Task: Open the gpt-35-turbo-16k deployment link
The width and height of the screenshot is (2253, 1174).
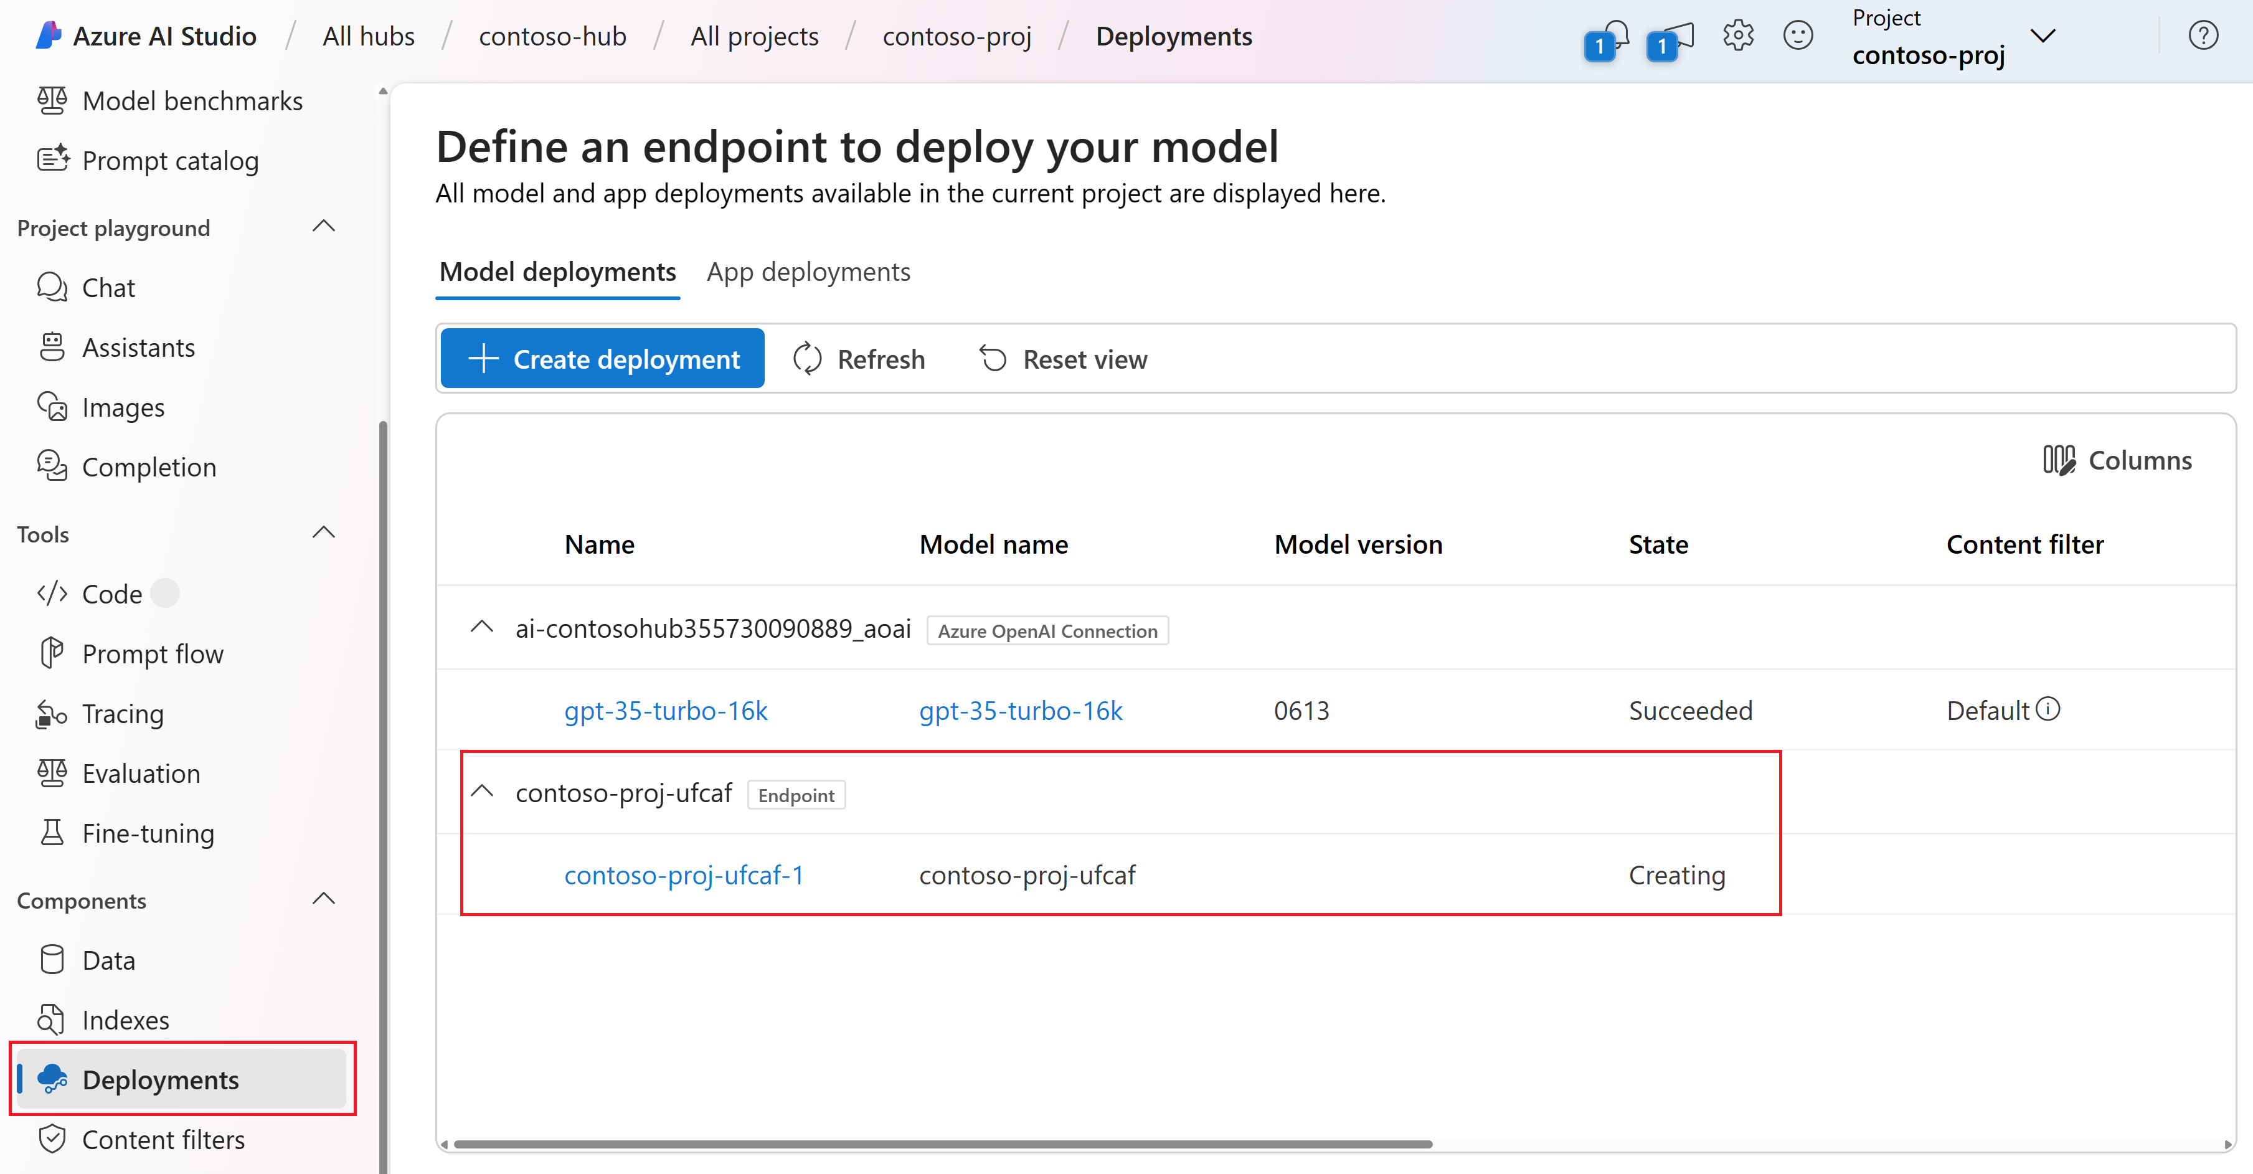Action: [666, 711]
